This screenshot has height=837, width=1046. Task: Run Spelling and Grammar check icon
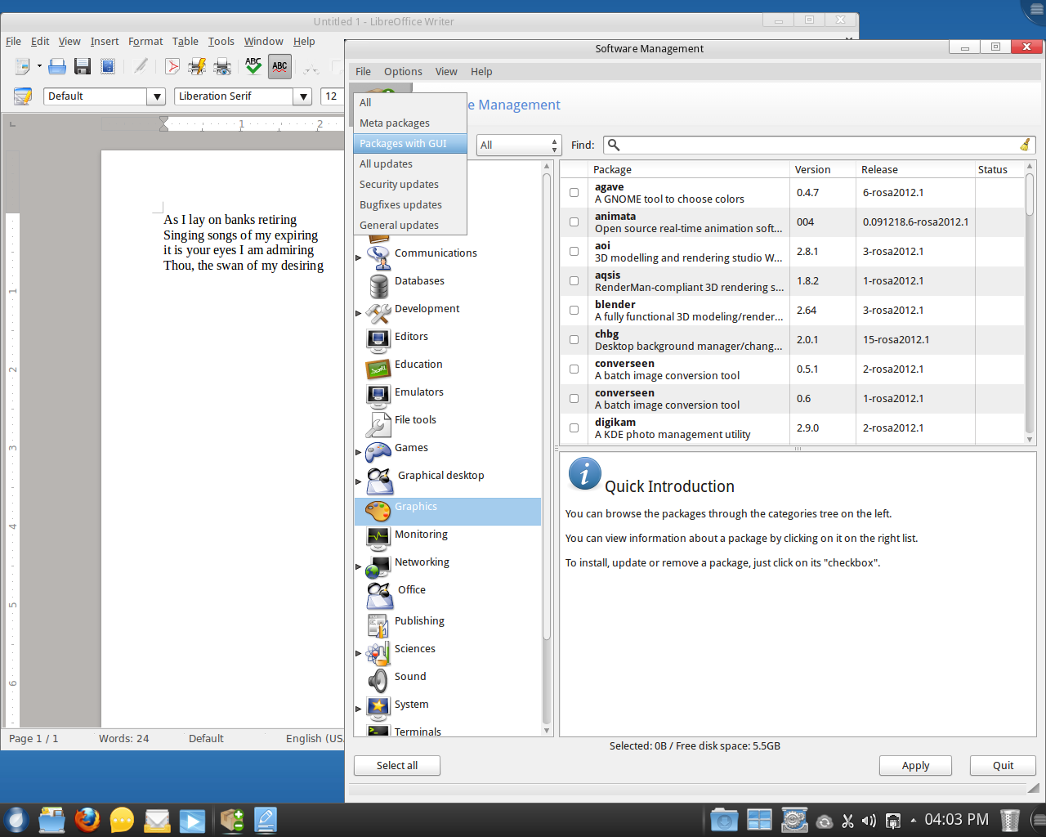253,67
